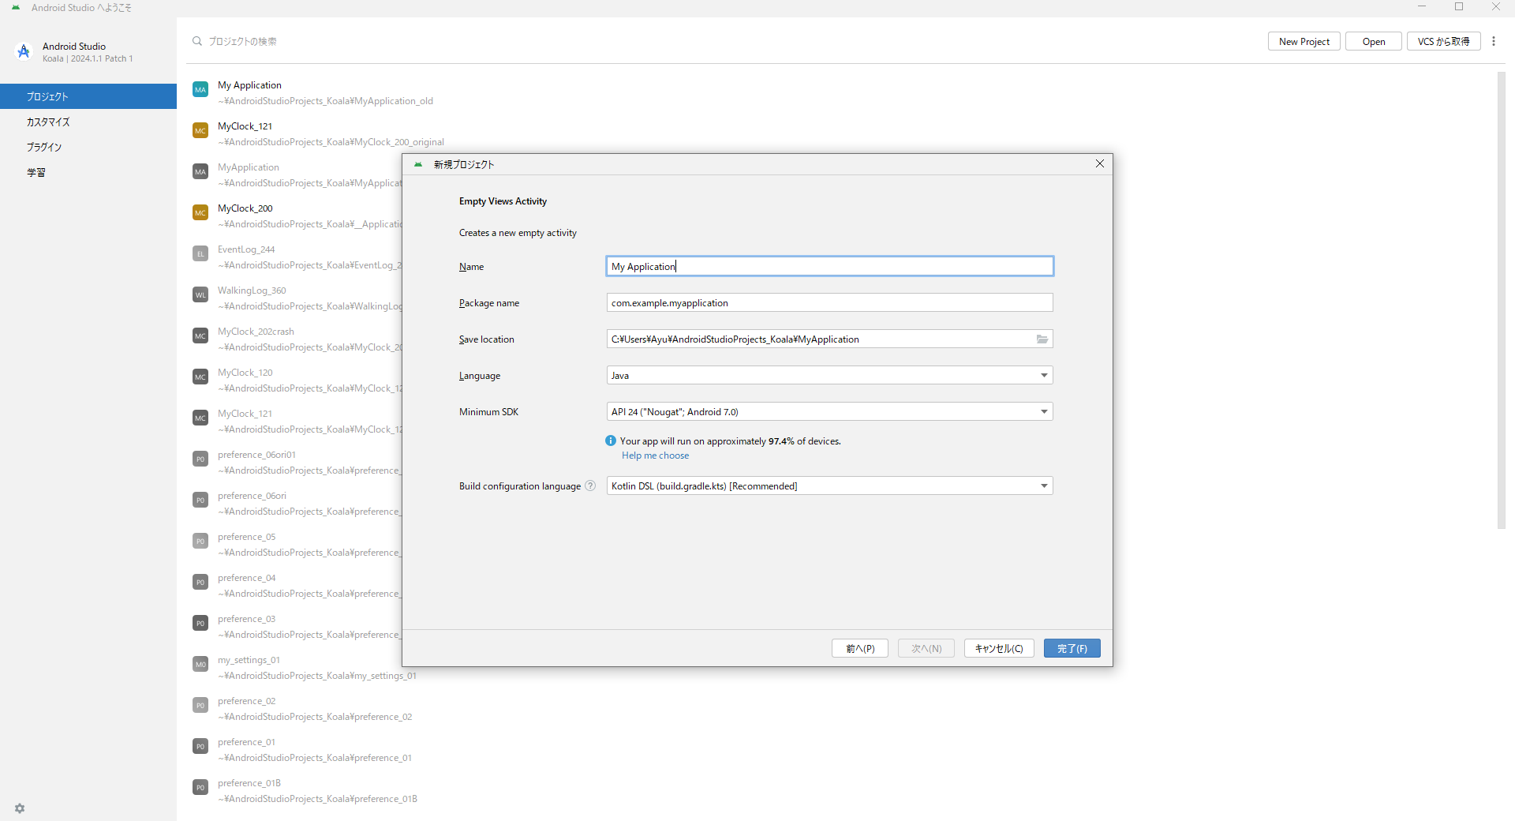
Task: Click the help icon beside Build configuration language
Action: (x=590, y=486)
